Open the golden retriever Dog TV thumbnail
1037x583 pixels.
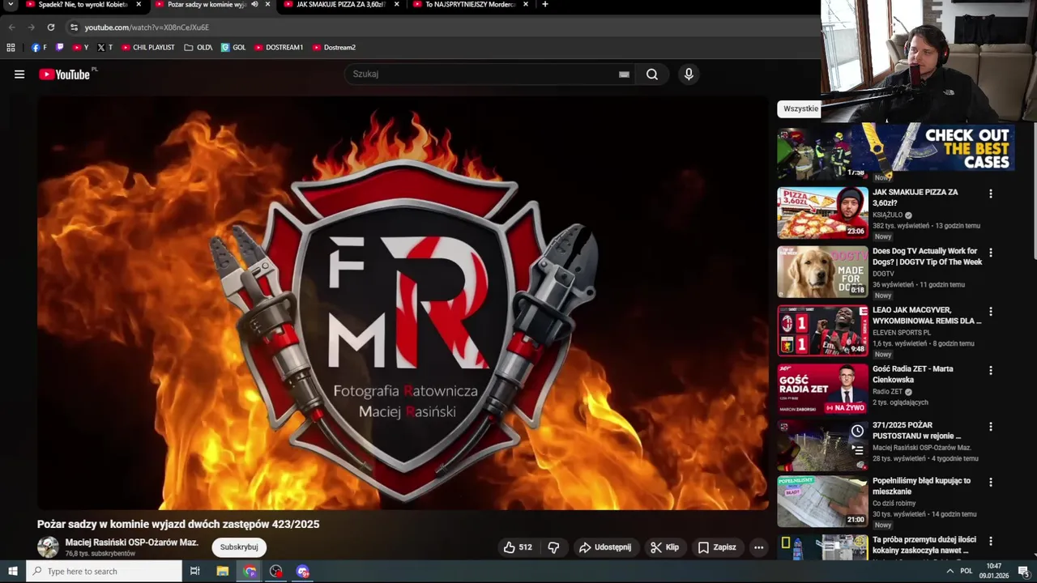pos(822,272)
